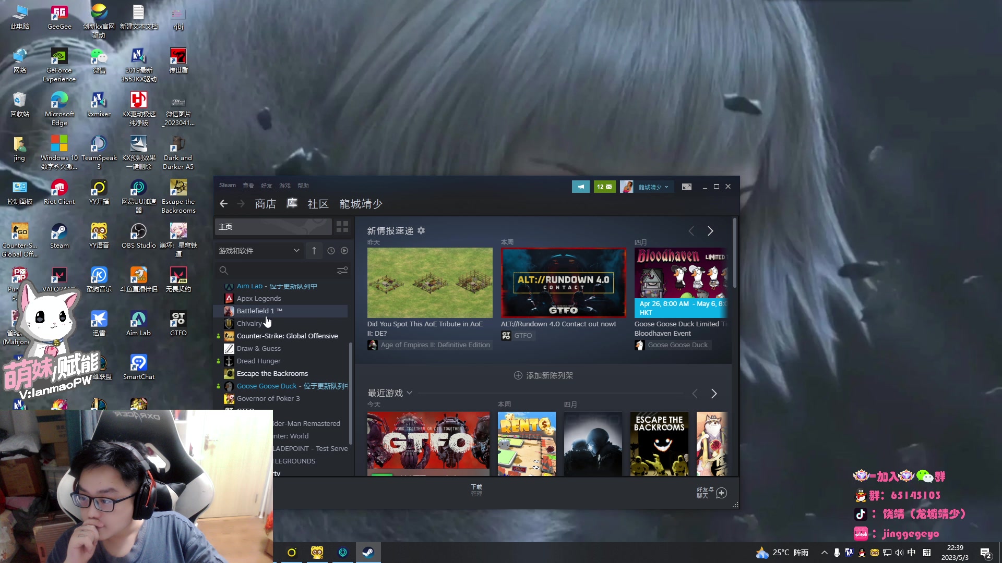Screen dimensions: 1002x563
Task: Switch to the Store (商店) tab
Action: coord(265,204)
